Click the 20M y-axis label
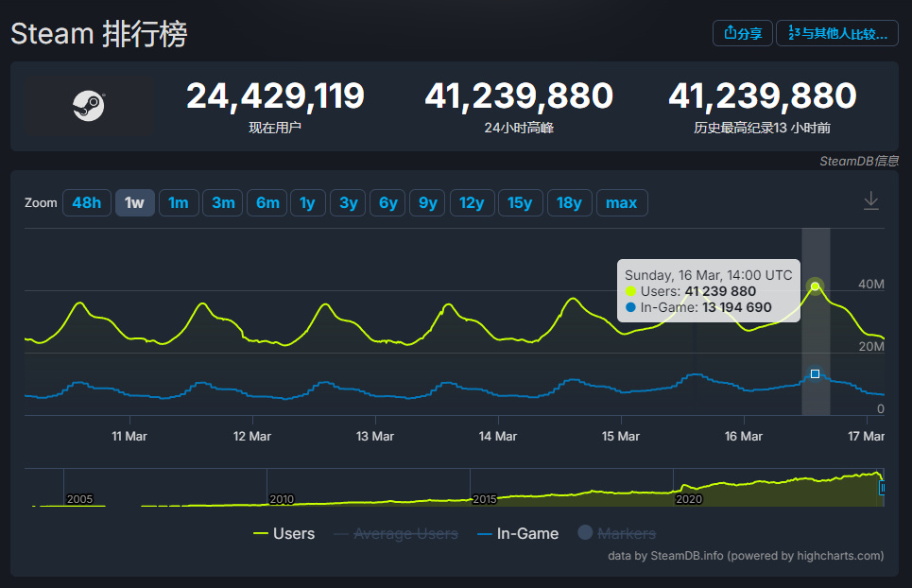This screenshot has height=588, width=912. (x=871, y=347)
